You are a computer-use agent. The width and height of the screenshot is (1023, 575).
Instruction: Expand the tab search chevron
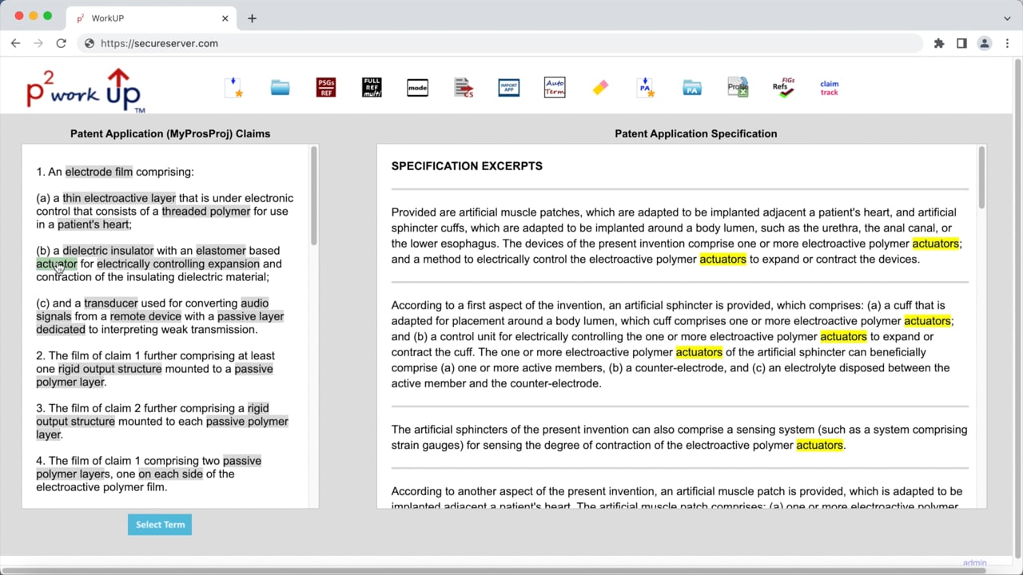click(1006, 18)
